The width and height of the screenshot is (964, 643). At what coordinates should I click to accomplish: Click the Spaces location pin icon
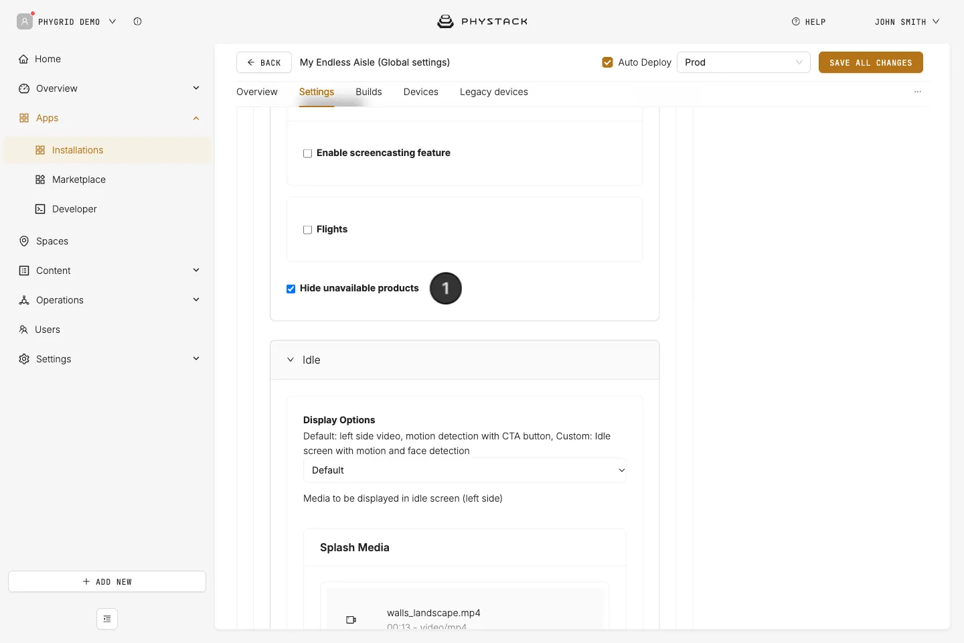point(24,241)
